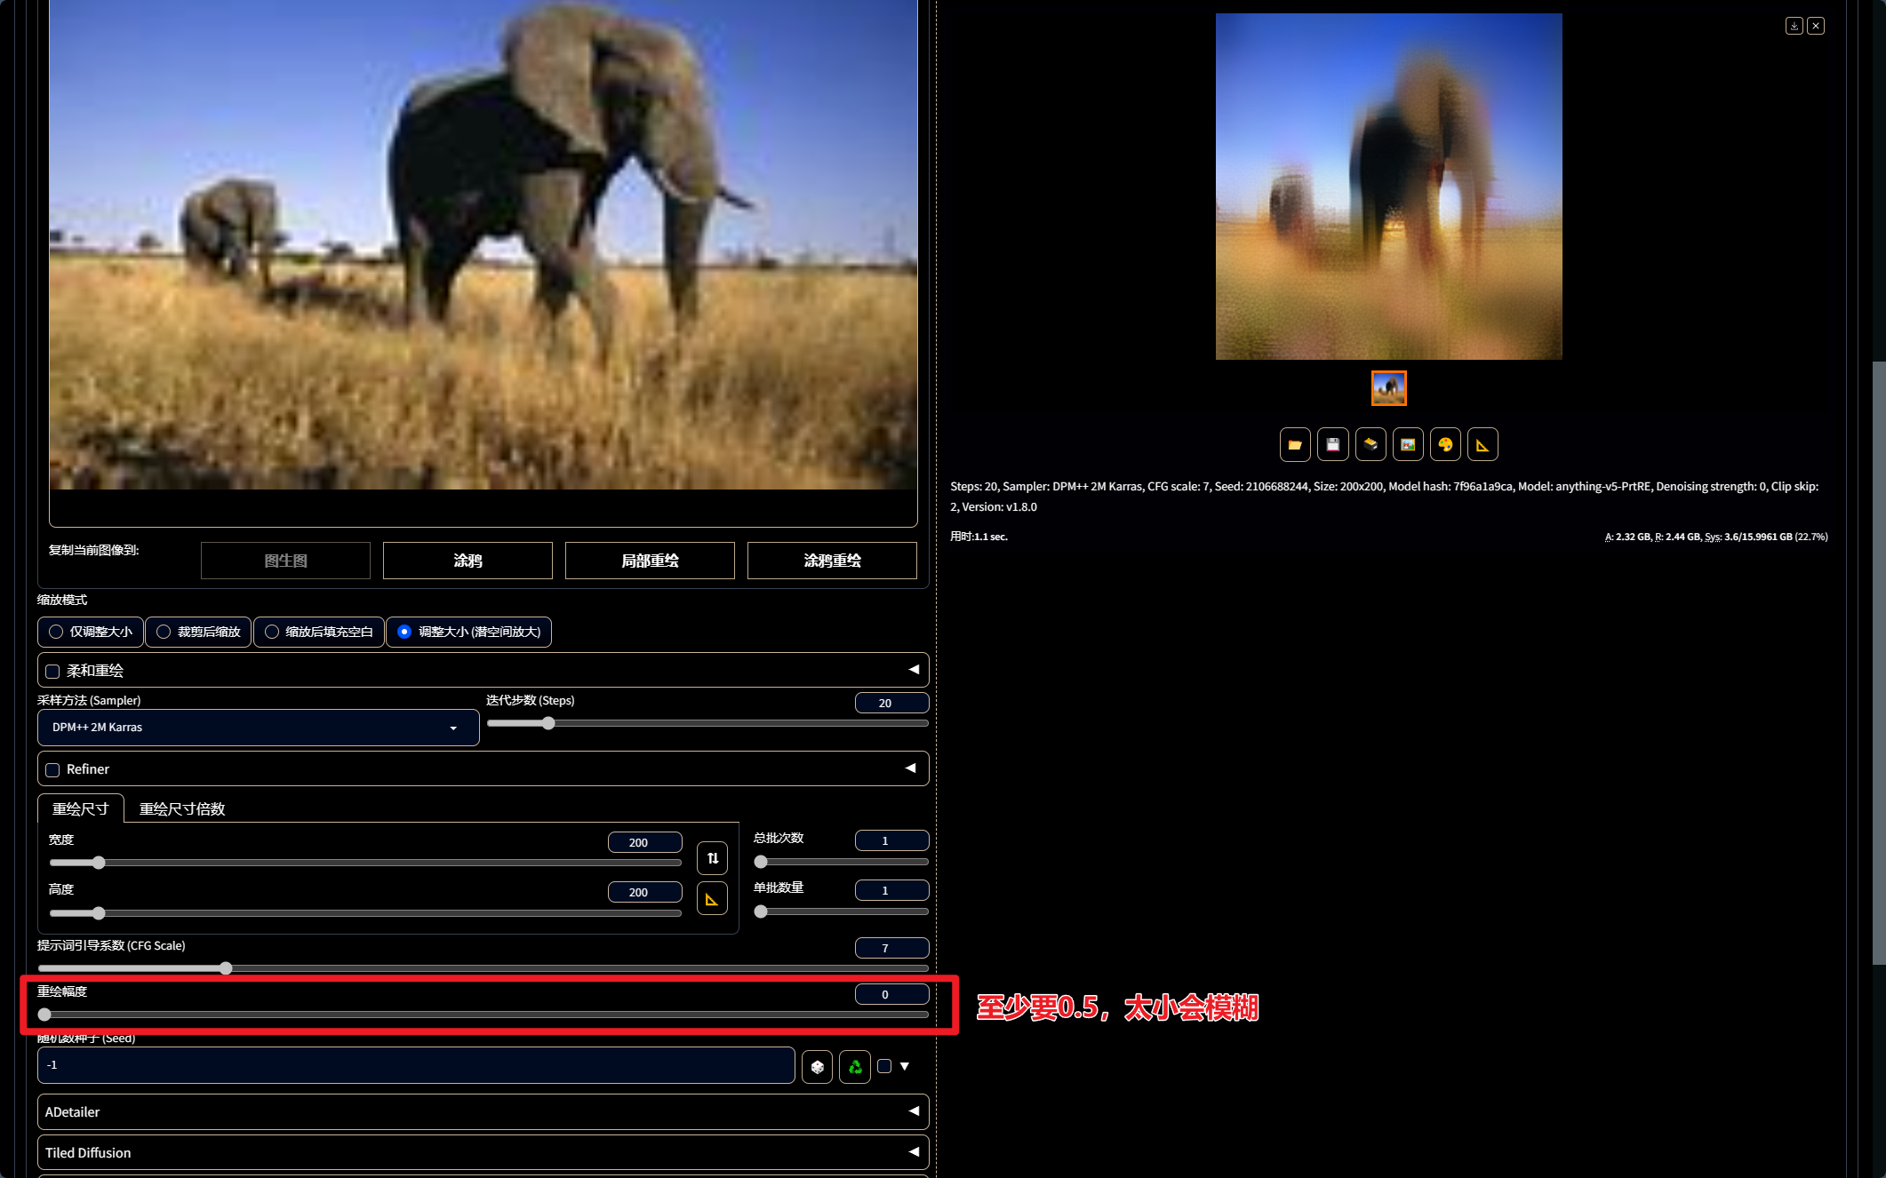The width and height of the screenshot is (1886, 1178).
Task: Select the 重绘尺寸 tab
Action: pos(80,808)
